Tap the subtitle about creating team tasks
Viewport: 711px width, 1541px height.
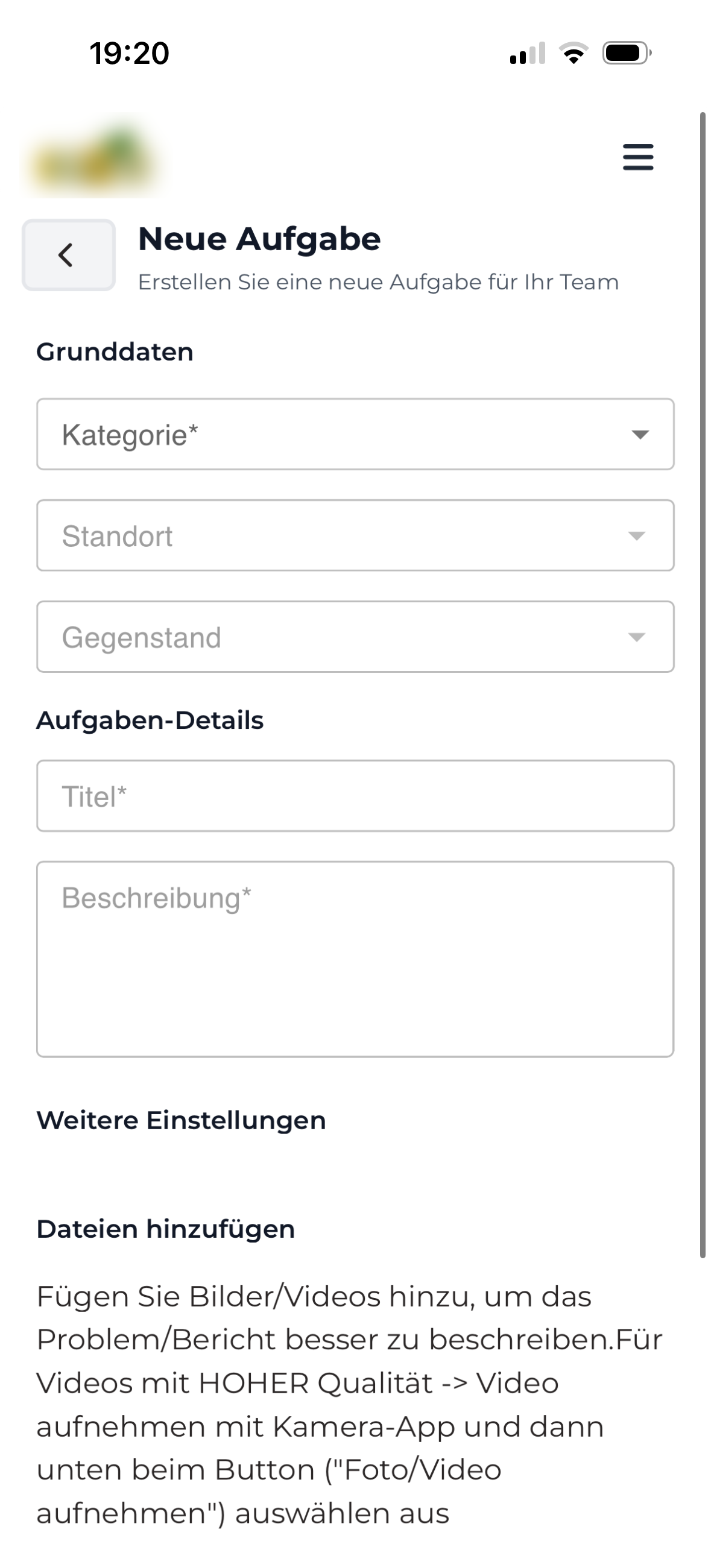(x=379, y=282)
